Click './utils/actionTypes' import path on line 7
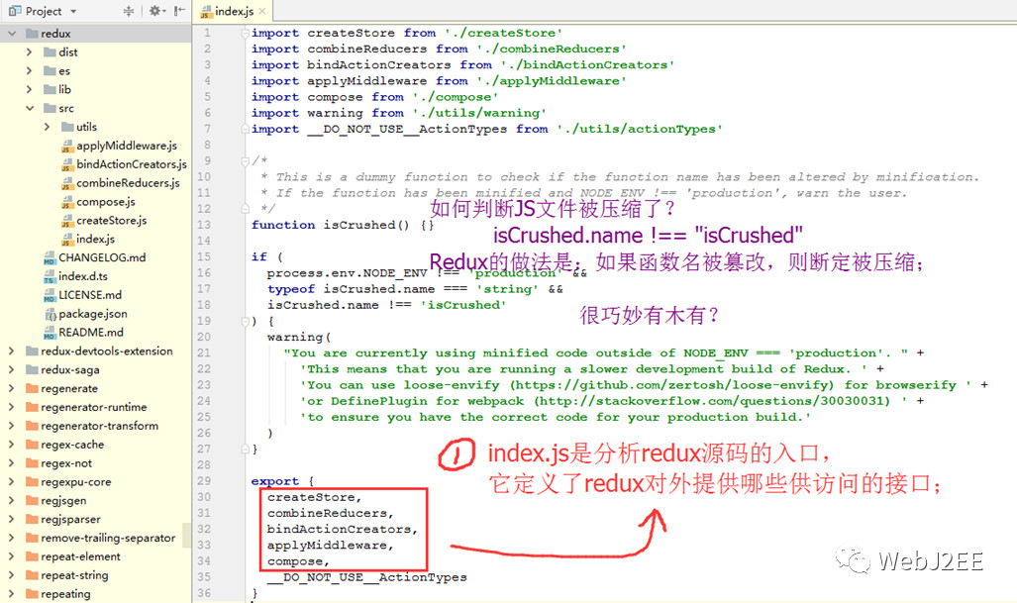 pyautogui.click(x=639, y=129)
